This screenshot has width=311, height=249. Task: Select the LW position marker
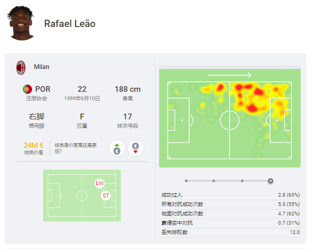[x=100, y=183]
